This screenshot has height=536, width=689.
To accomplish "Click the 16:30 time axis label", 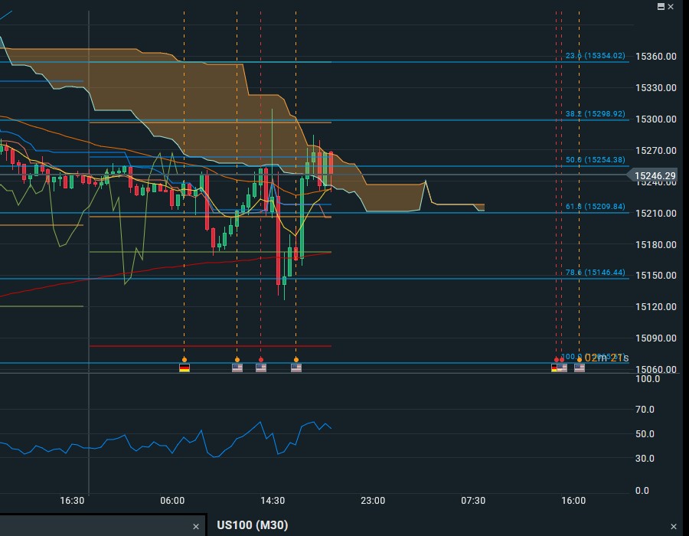I will 72,501.
